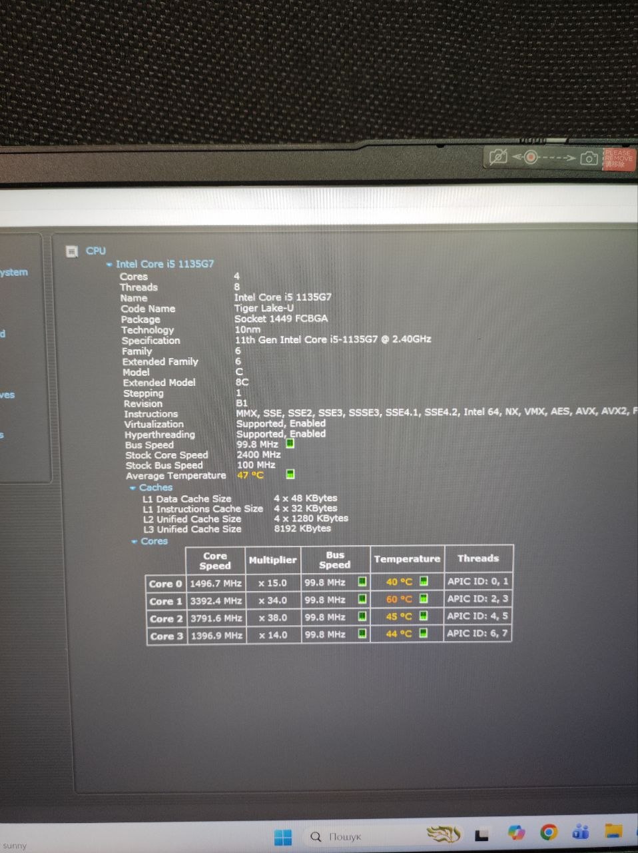Click the CPU section heading
The image size is (638, 853).
[x=96, y=251]
